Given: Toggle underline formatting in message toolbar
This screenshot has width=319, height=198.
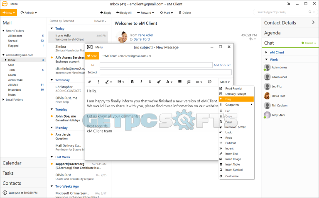Looking at the screenshot, I should click(x=150, y=82).
